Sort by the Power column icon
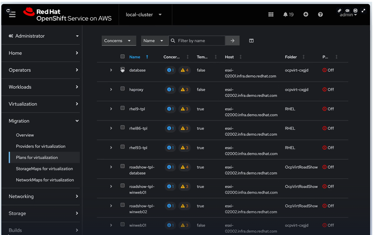The height and width of the screenshot is (235, 373). point(337,57)
